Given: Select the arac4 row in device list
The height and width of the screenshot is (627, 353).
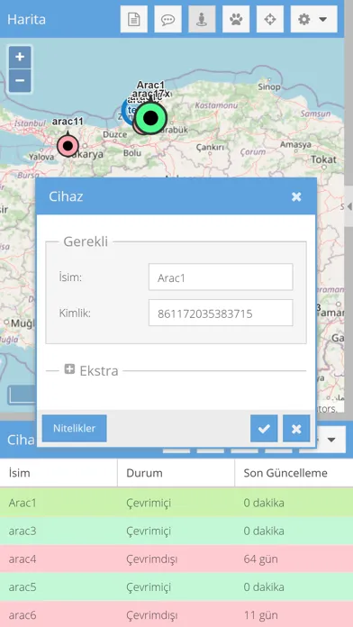Looking at the screenshot, I should click(x=176, y=559).
